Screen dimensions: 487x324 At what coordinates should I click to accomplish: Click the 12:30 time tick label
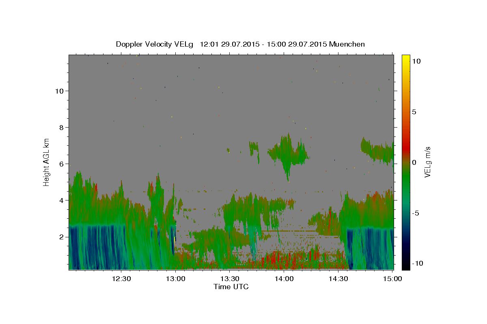[121, 279]
